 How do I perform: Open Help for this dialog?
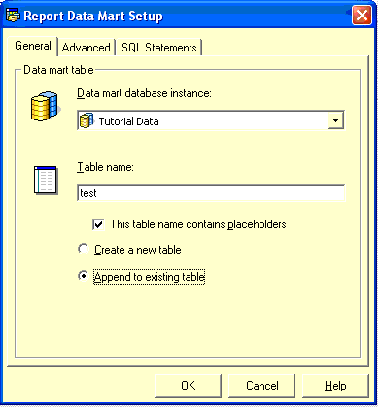point(335,386)
